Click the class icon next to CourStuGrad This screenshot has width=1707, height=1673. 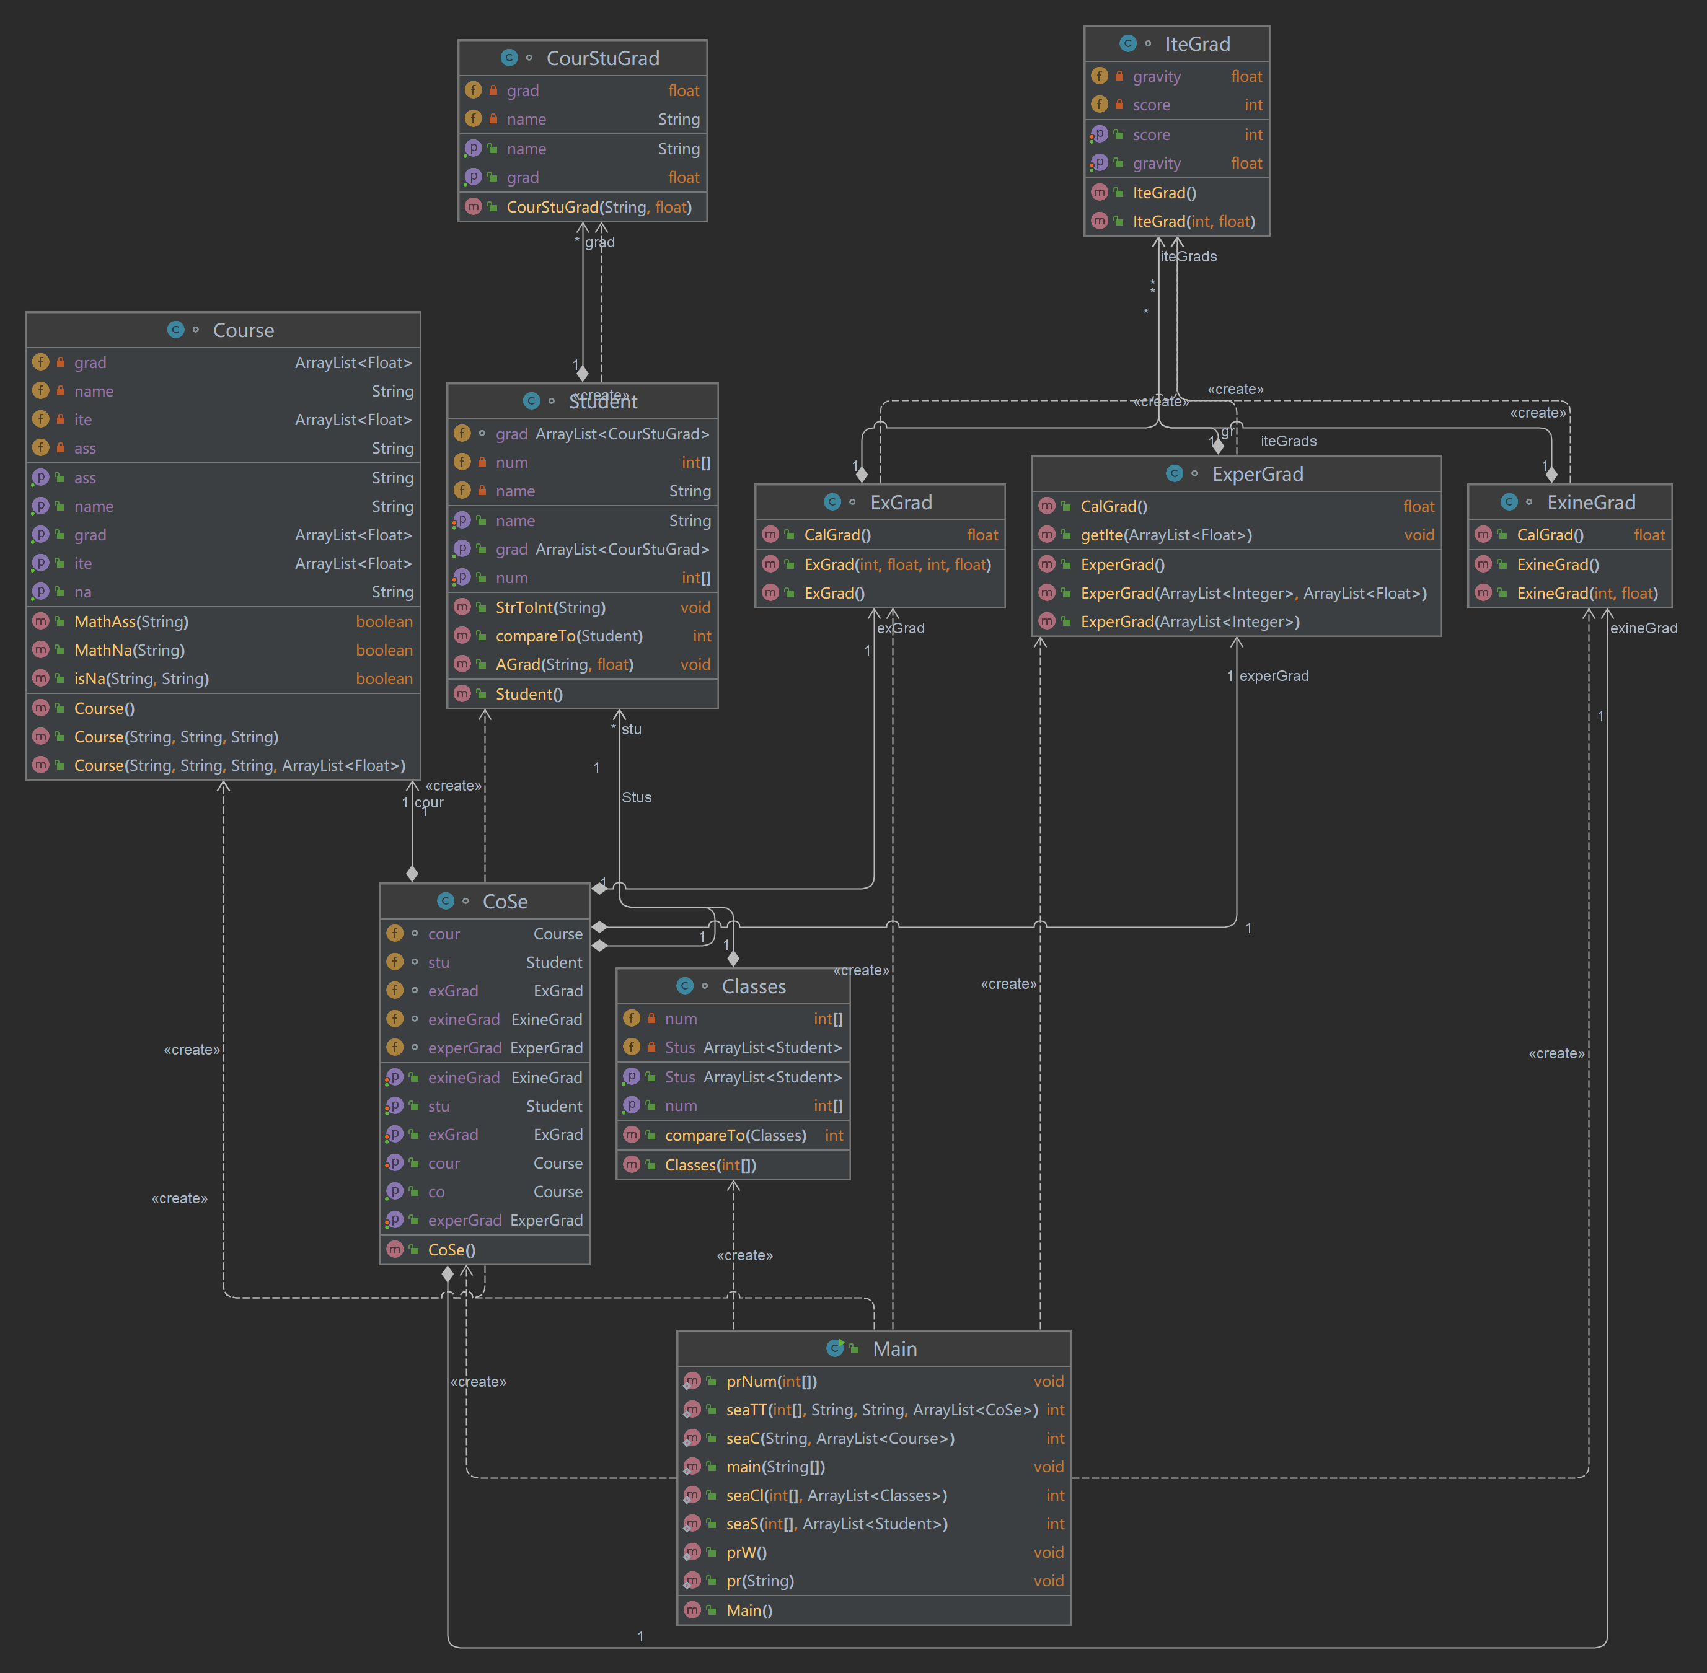coord(509,58)
